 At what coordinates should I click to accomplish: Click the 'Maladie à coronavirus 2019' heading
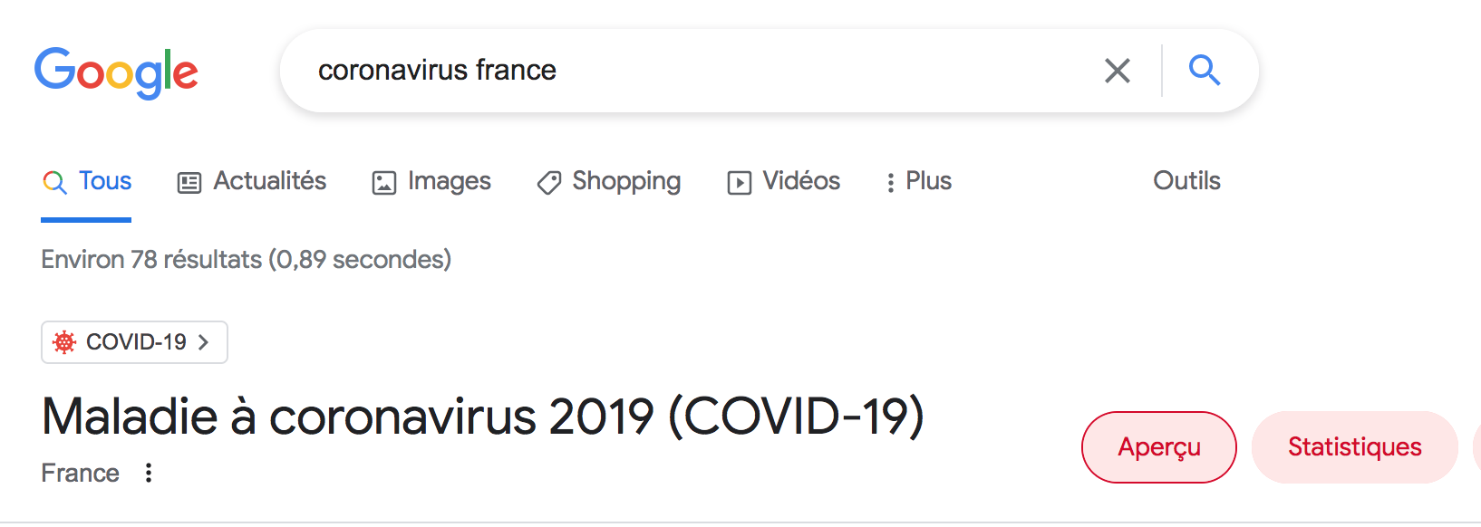[x=482, y=417]
